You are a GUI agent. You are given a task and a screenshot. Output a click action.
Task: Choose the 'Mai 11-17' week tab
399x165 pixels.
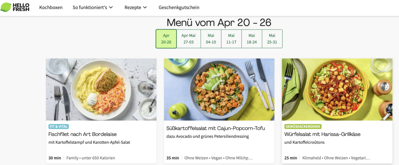click(x=231, y=38)
